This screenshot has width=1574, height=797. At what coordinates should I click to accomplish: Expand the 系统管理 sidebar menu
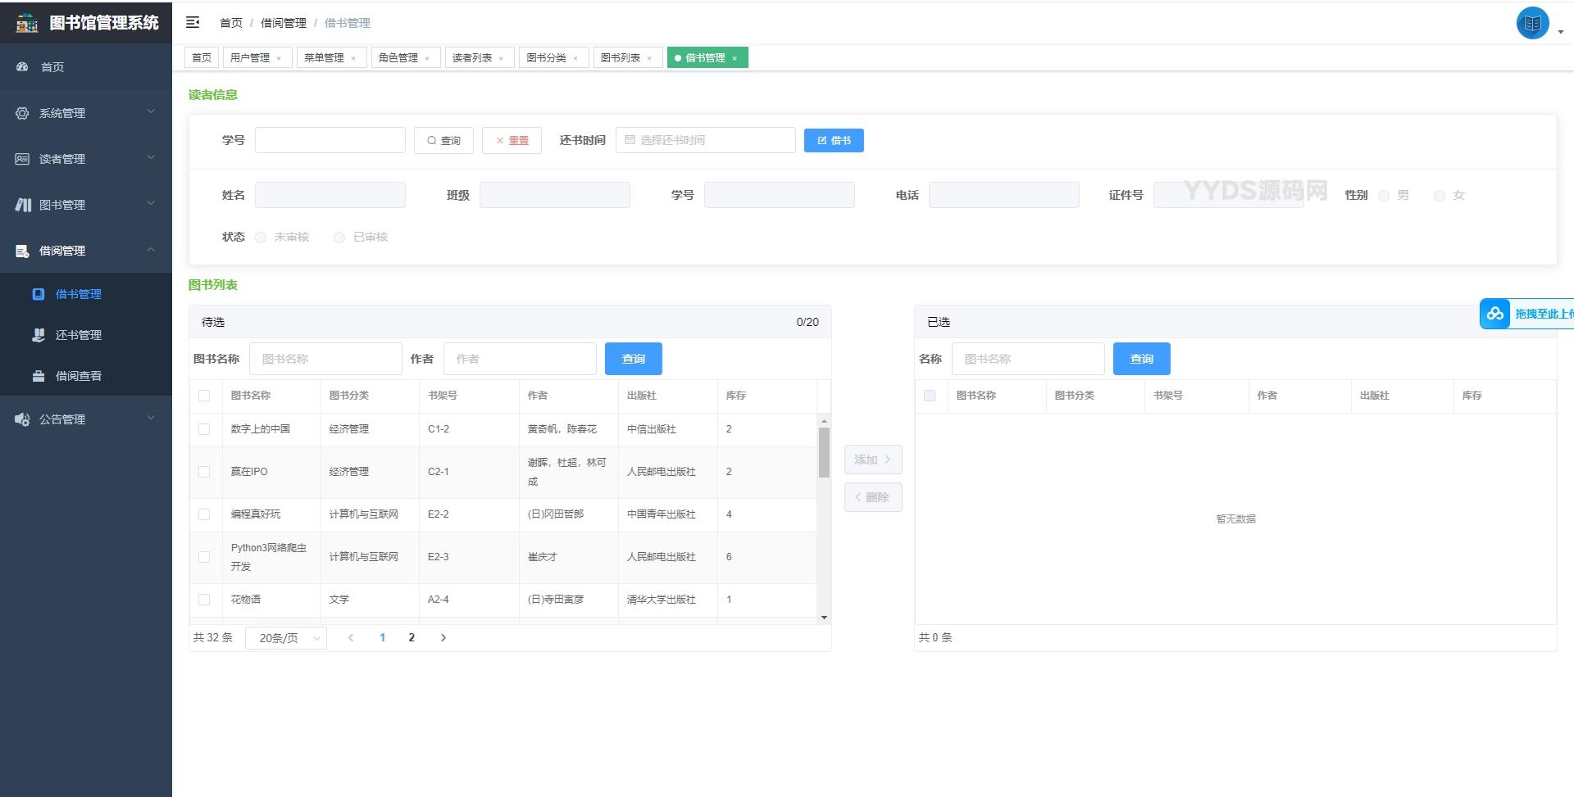(x=85, y=113)
